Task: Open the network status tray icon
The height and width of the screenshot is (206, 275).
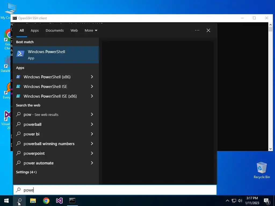Action: point(234,201)
